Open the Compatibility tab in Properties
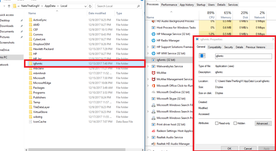 (x=215, y=47)
